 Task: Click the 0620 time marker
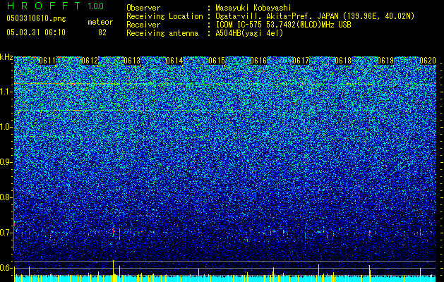pyautogui.click(x=428, y=61)
